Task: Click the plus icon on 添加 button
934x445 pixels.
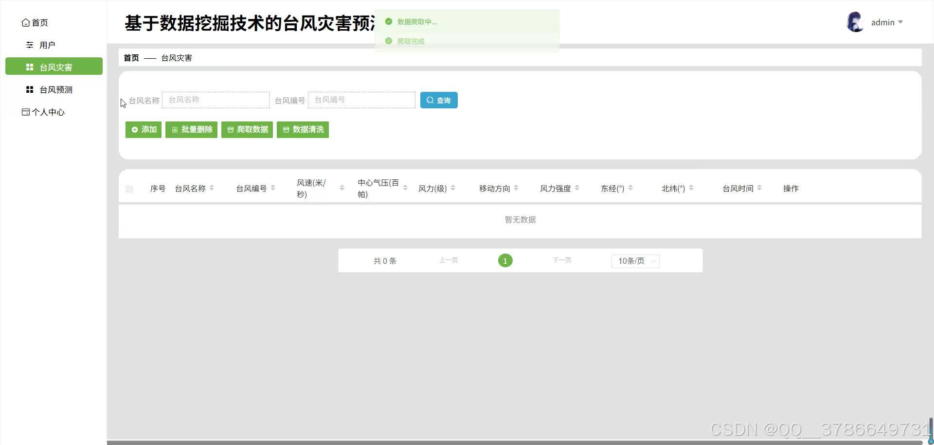Action: coord(135,130)
